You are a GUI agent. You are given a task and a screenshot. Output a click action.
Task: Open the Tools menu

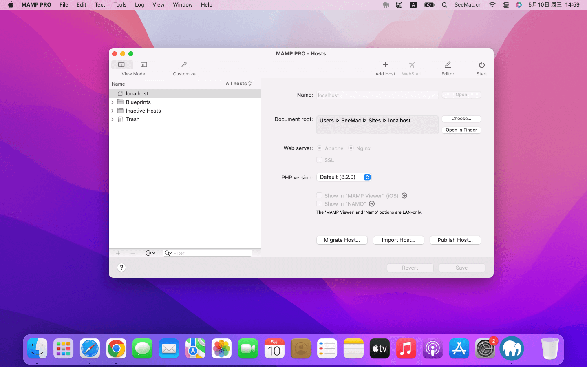point(120,5)
